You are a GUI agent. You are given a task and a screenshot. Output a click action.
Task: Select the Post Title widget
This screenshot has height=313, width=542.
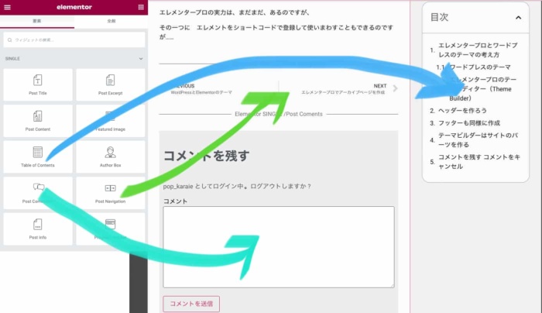[38, 84]
